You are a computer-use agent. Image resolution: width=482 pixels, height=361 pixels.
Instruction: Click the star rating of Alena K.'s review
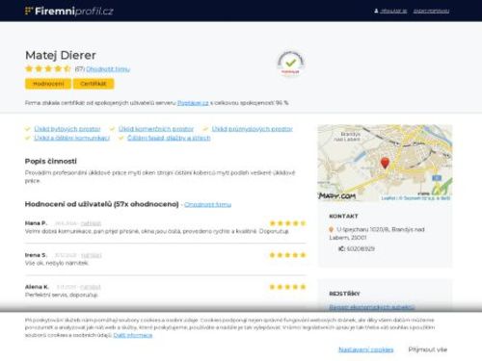pos(288,287)
